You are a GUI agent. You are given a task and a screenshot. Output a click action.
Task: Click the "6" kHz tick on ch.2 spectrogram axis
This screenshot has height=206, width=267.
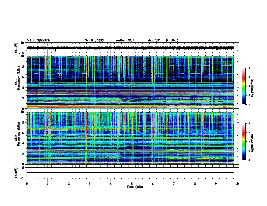click(x=23, y=133)
